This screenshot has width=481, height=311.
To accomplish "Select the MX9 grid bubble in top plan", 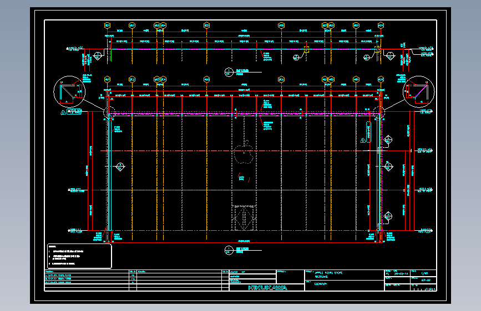I will (356, 25).
